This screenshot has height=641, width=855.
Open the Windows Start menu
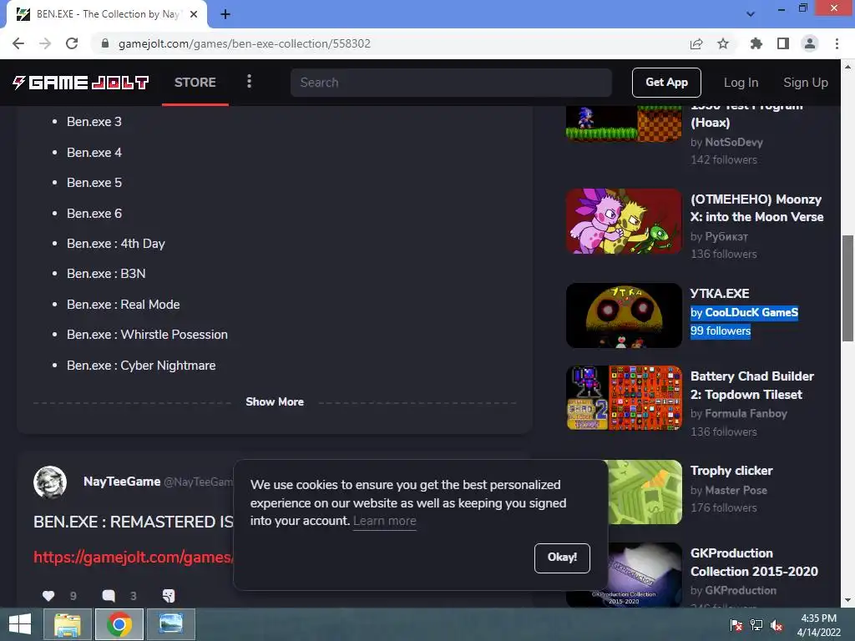20,624
